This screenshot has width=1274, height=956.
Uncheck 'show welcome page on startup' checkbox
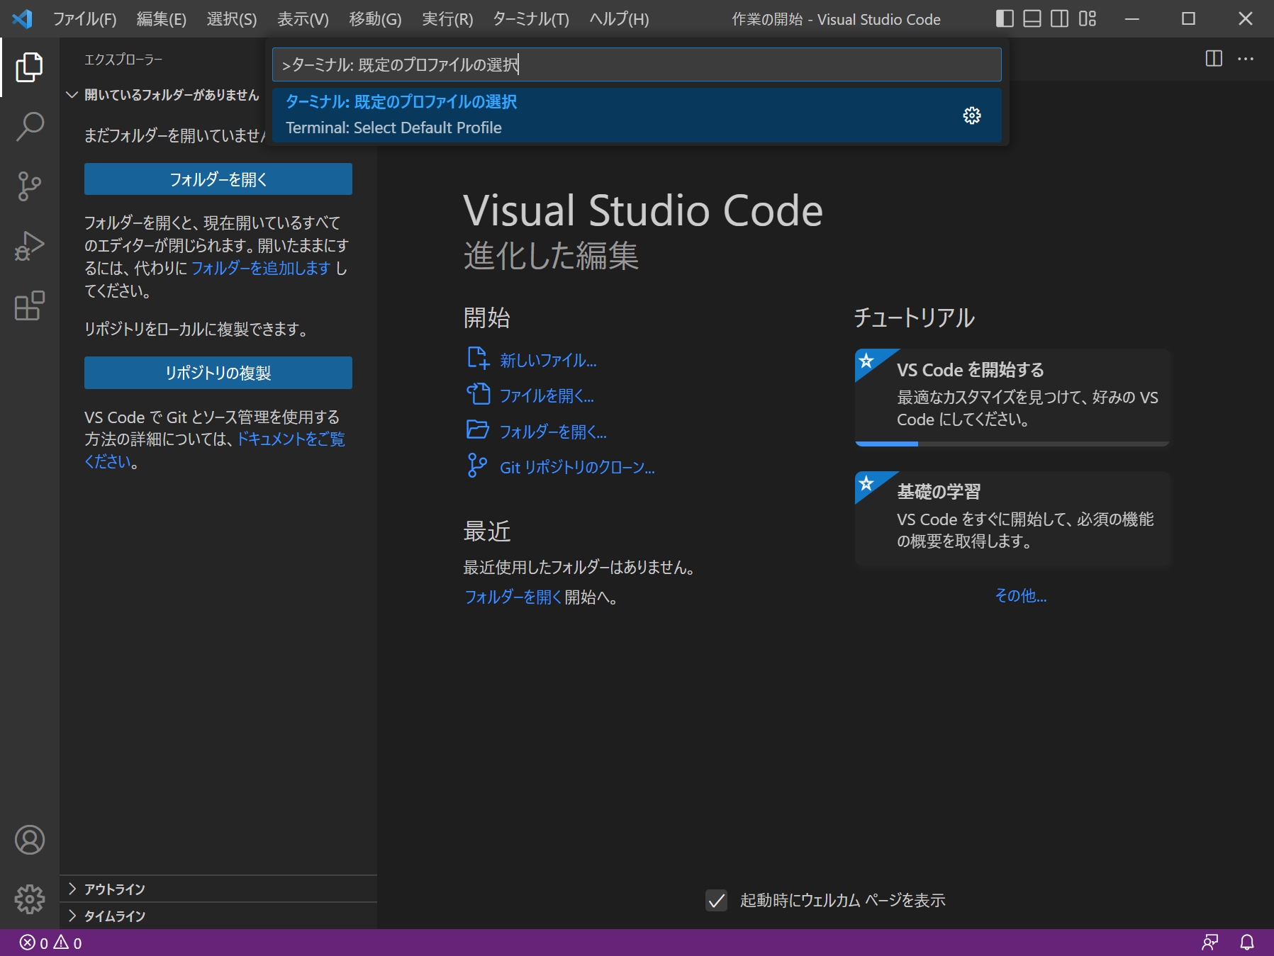(717, 900)
